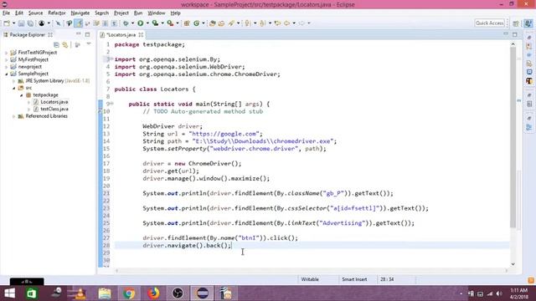Toggle the Show Whitespace Characters button
The width and height of the screenshot is (536, 301).
[114, 23]
